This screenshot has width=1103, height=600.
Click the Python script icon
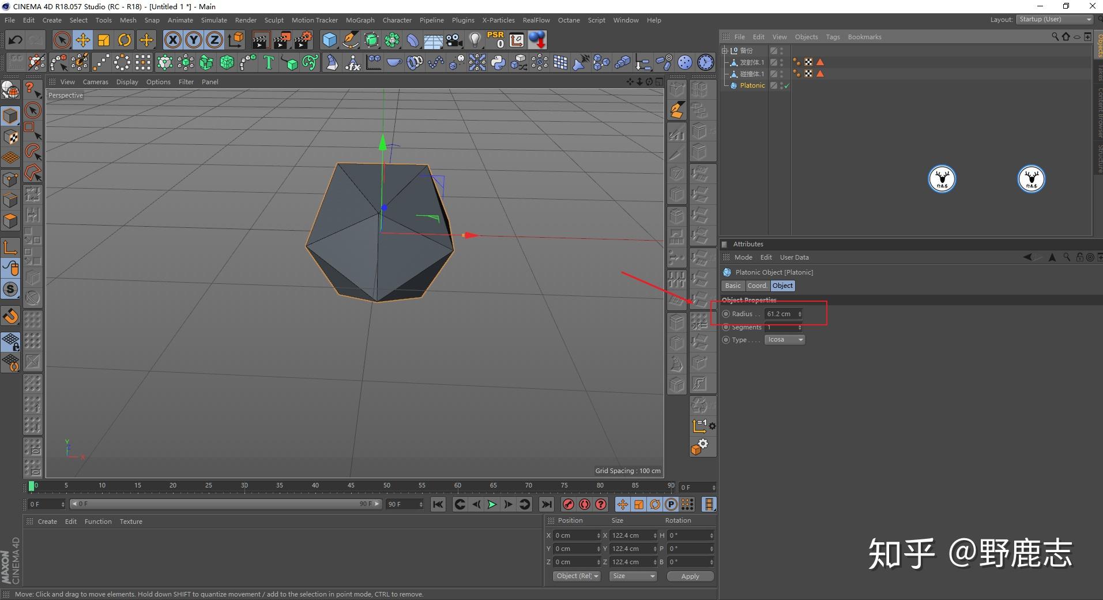click(498, 62)
